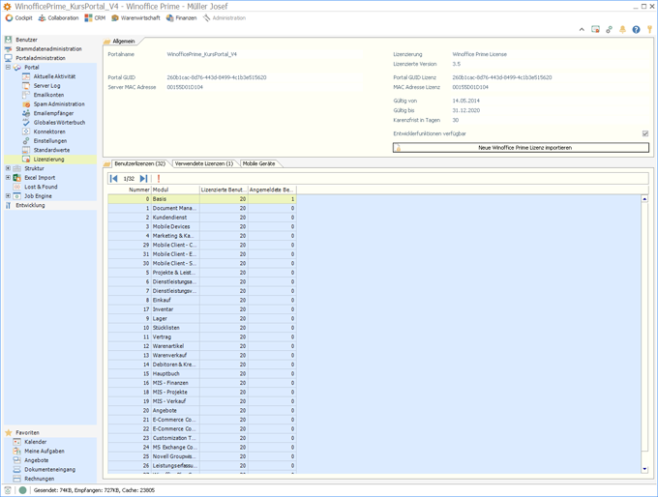The height and width of the screenshot is (497, 658).
Task: Open the Server Log icon
Action: coord(26,85)
